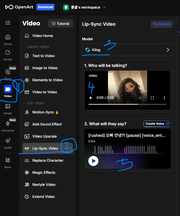The image size is (180, 216).
Task: Click Create Voice
Action: 157,124
